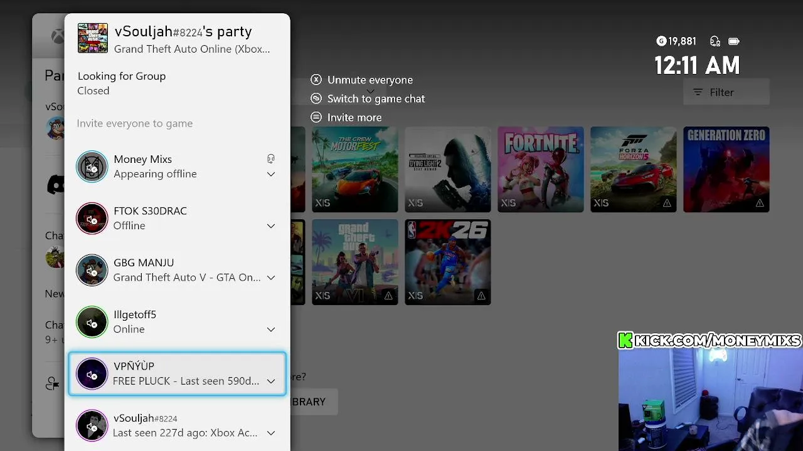Open Looking for Group Closed setting

click(x=177, y=83)
